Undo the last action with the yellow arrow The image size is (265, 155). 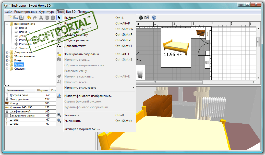click(29, 18)
